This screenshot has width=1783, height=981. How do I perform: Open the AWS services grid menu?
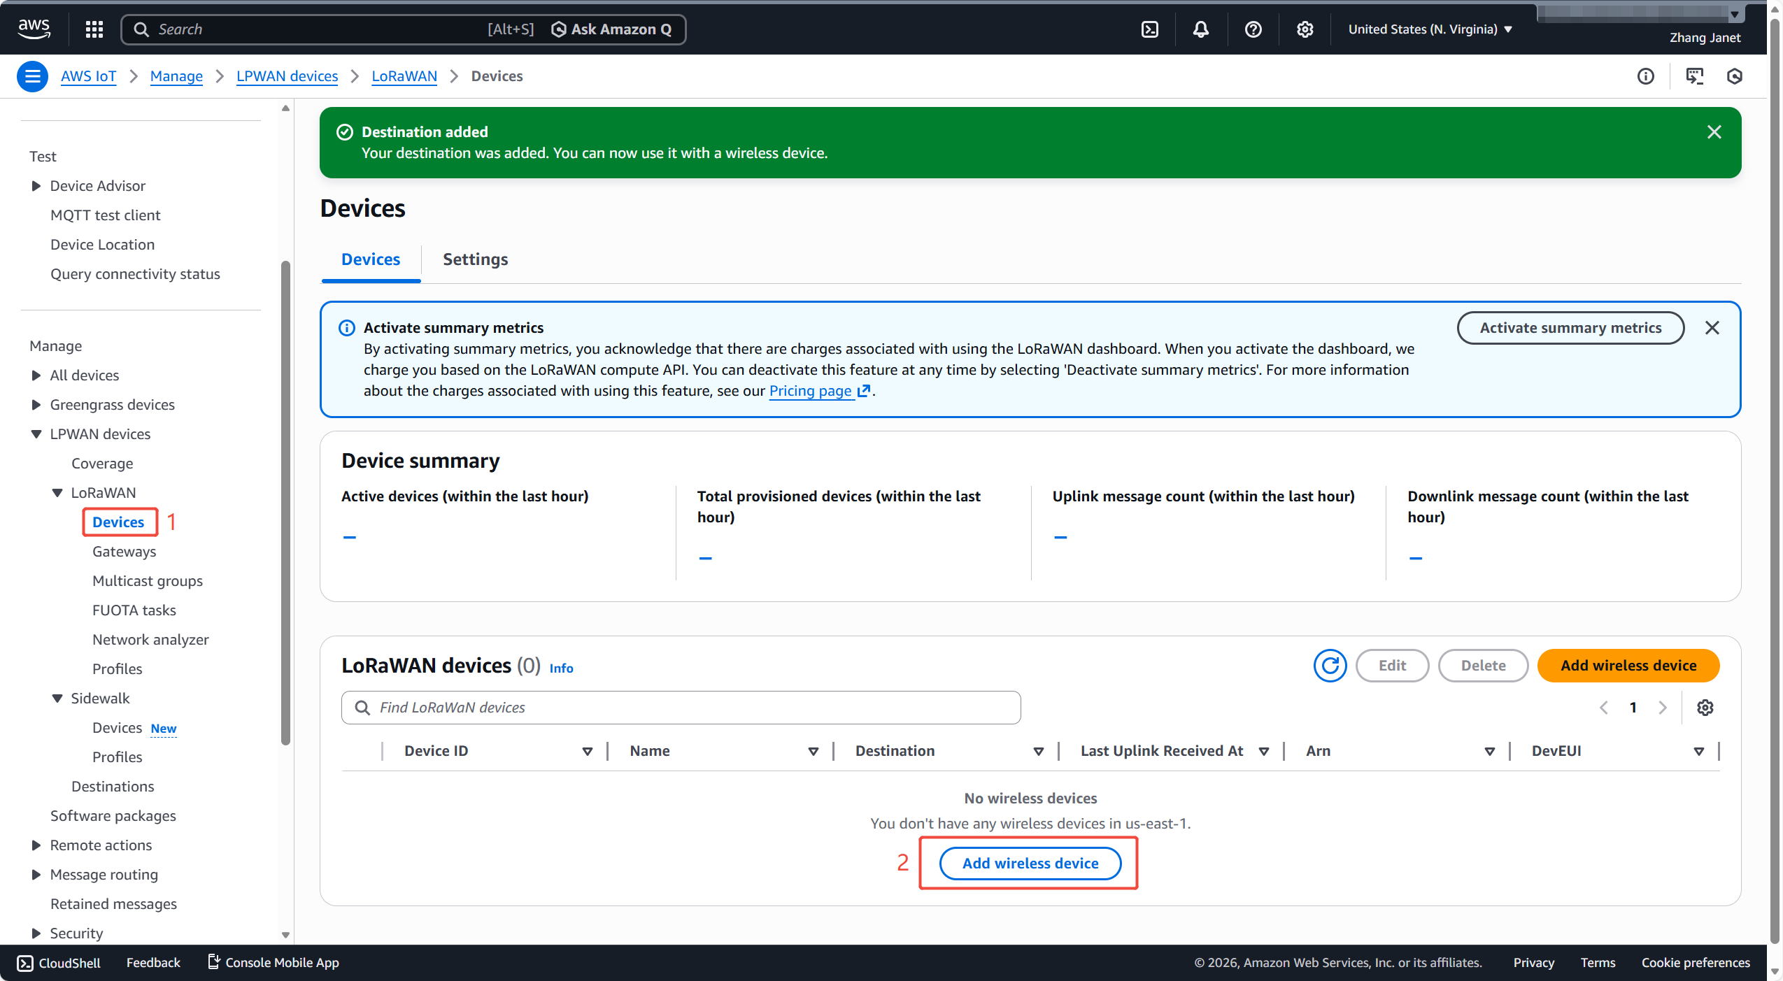(x=94, y=29)
